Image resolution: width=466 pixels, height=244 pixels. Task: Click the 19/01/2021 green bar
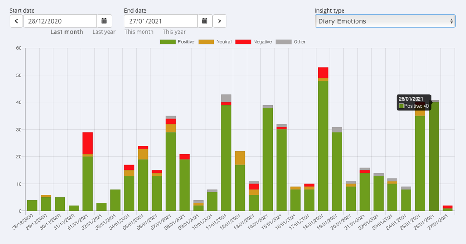(x=337, y=171)
